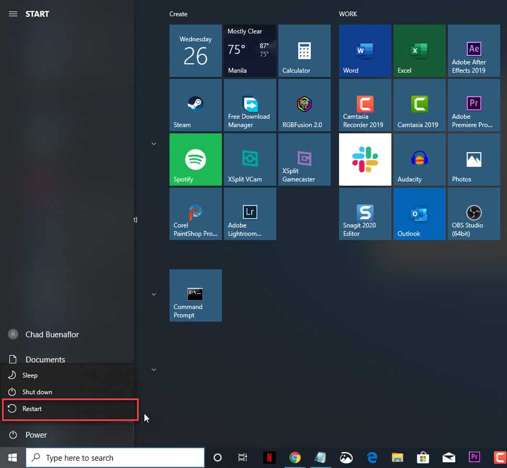Click the Windows Start button on the taskbar
Viewport: 507px width, 468px height.
tap(13, 458)
